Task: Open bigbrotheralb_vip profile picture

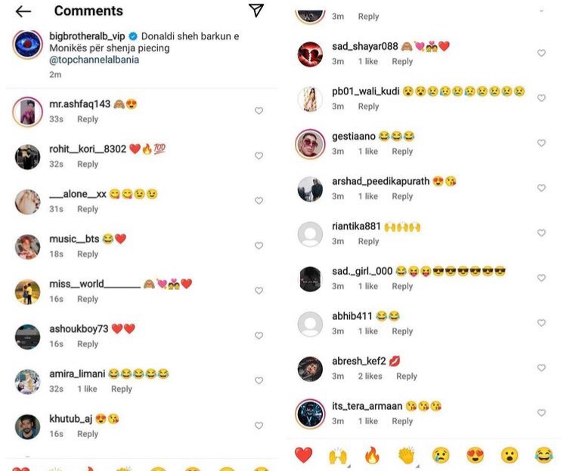Action: click(27, 45)
